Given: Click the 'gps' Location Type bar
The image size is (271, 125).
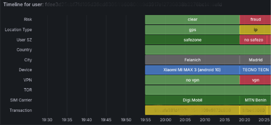Looking at the screenshot, I should coord(192,30).
